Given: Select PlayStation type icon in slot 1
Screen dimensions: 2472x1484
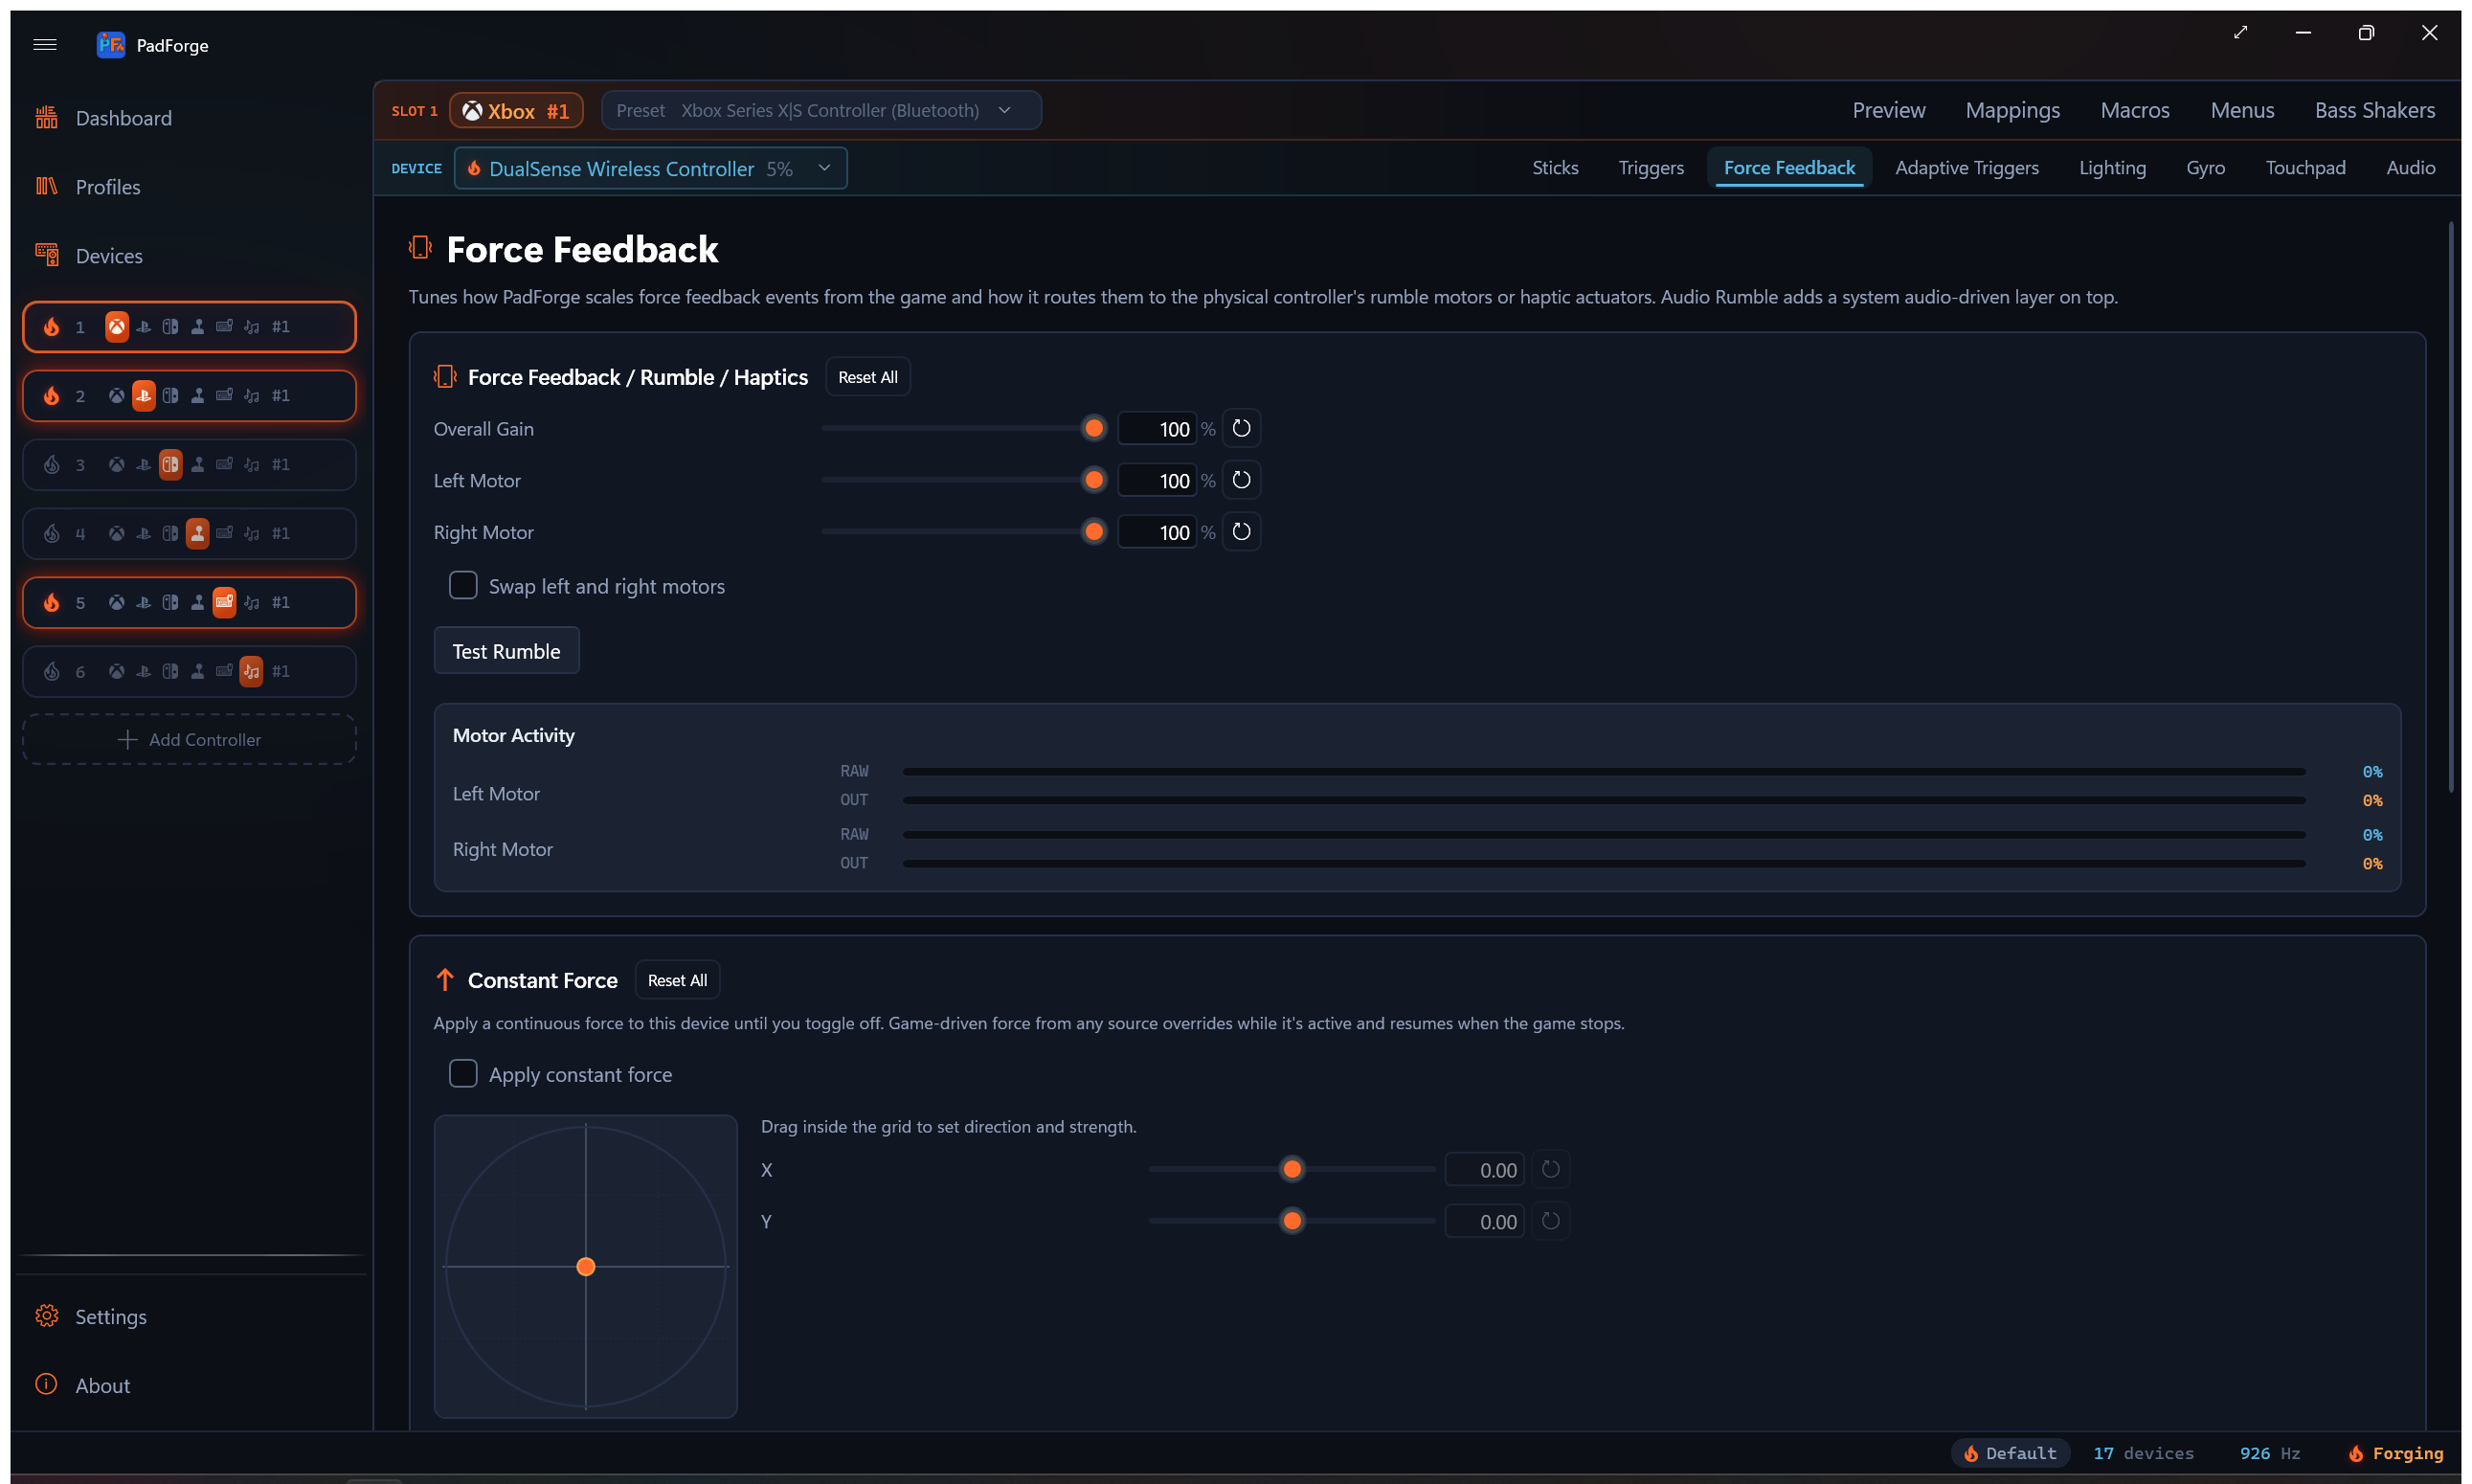Looking at the screenshot, I should (144, 327).
